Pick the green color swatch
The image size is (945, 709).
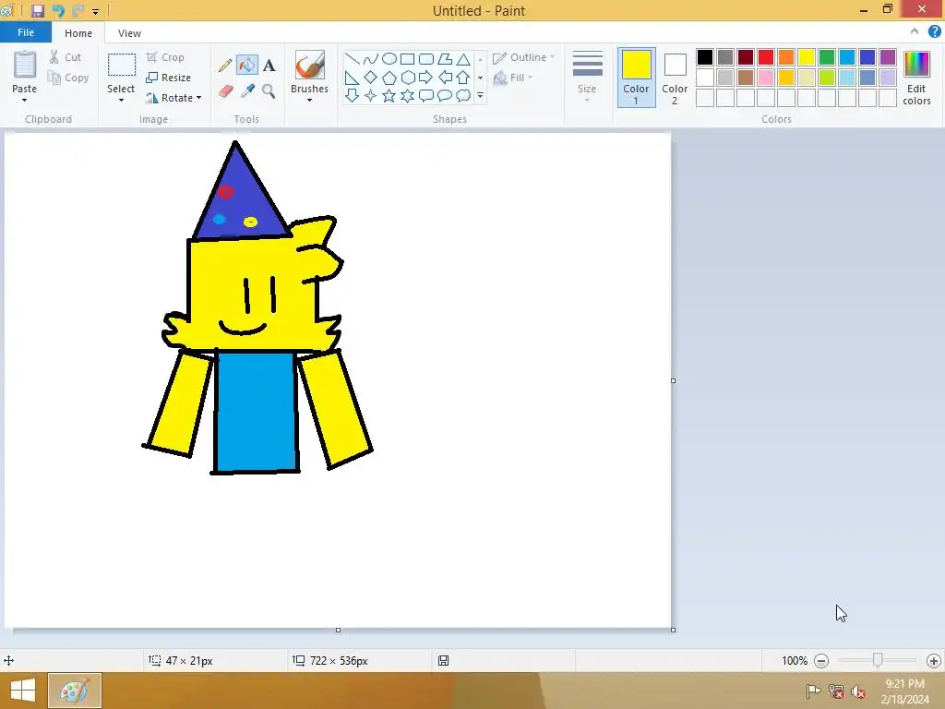827,57
